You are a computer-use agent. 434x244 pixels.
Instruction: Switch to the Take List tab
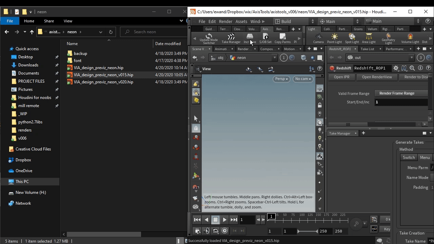367,49
